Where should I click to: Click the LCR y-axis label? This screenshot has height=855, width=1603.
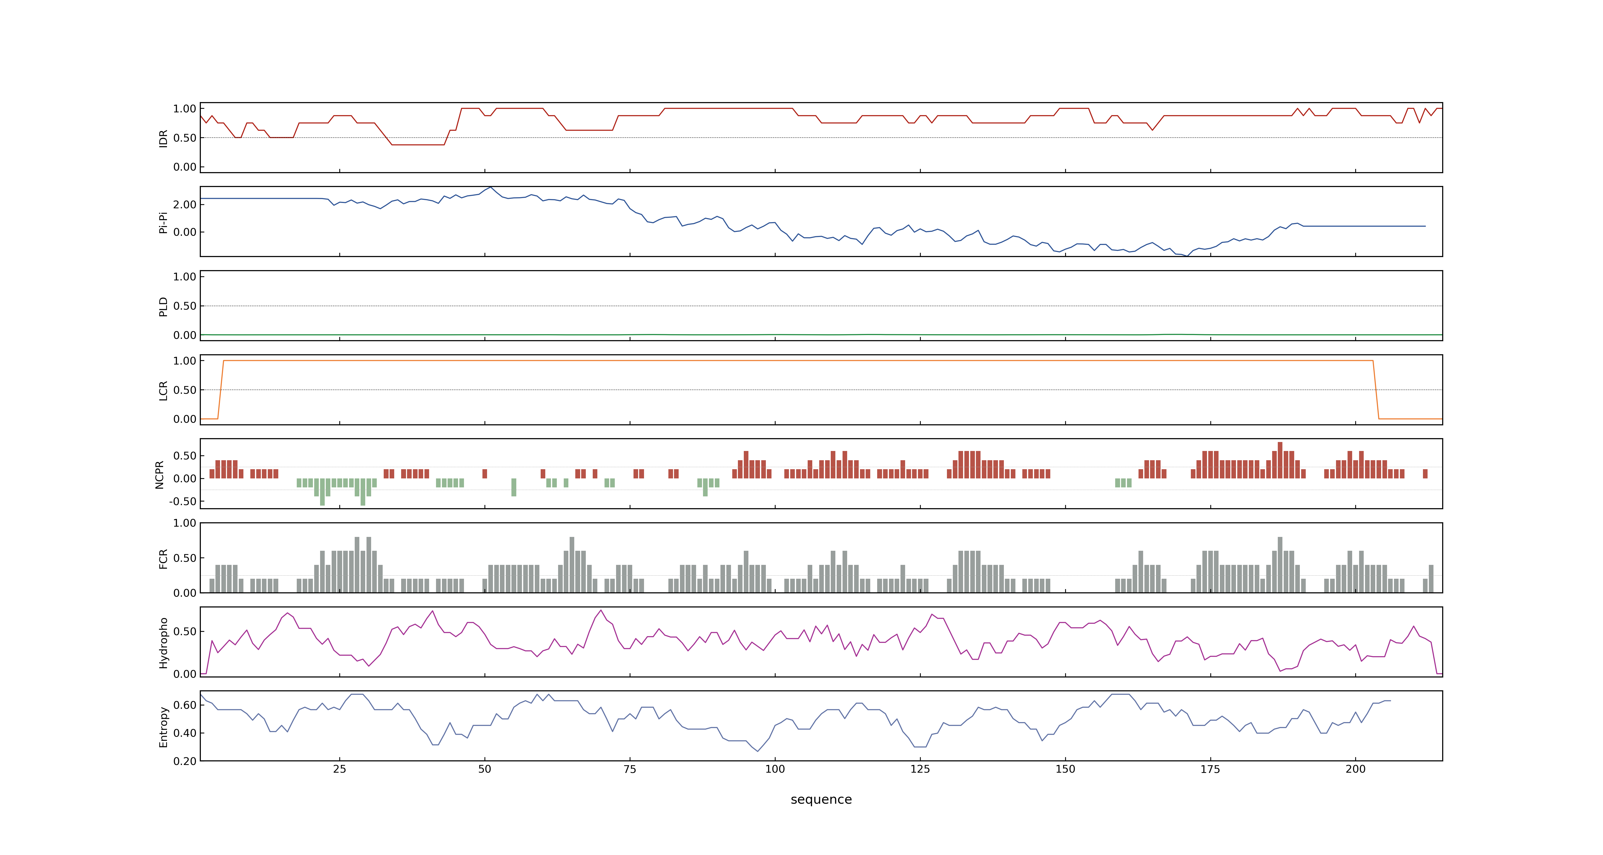coord(163,390)
